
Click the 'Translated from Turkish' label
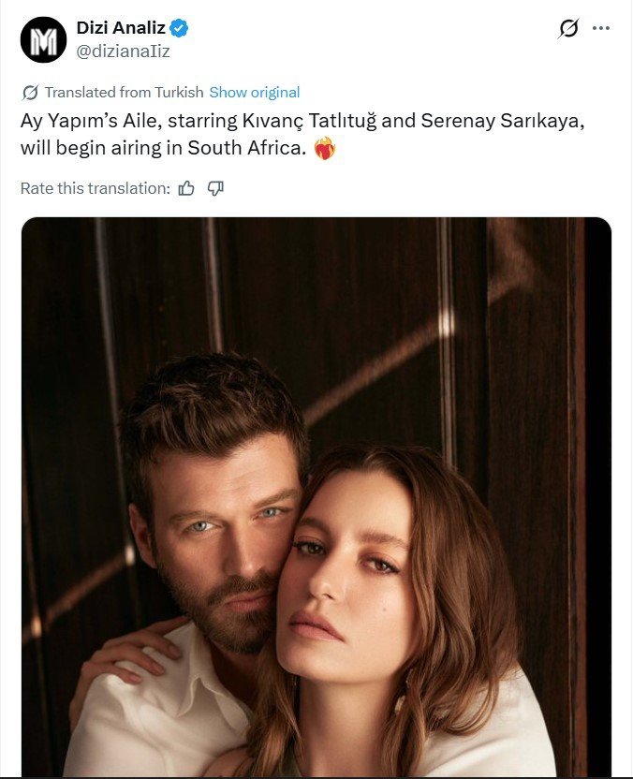click(x=124, y=93)
